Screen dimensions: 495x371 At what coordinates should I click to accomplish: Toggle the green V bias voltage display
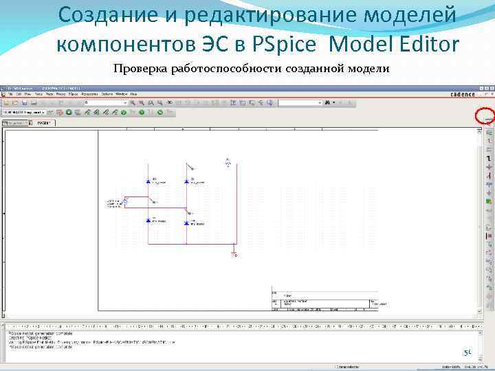point(124,112)
